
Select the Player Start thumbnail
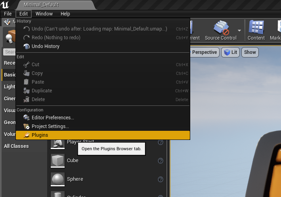[57, 144]
